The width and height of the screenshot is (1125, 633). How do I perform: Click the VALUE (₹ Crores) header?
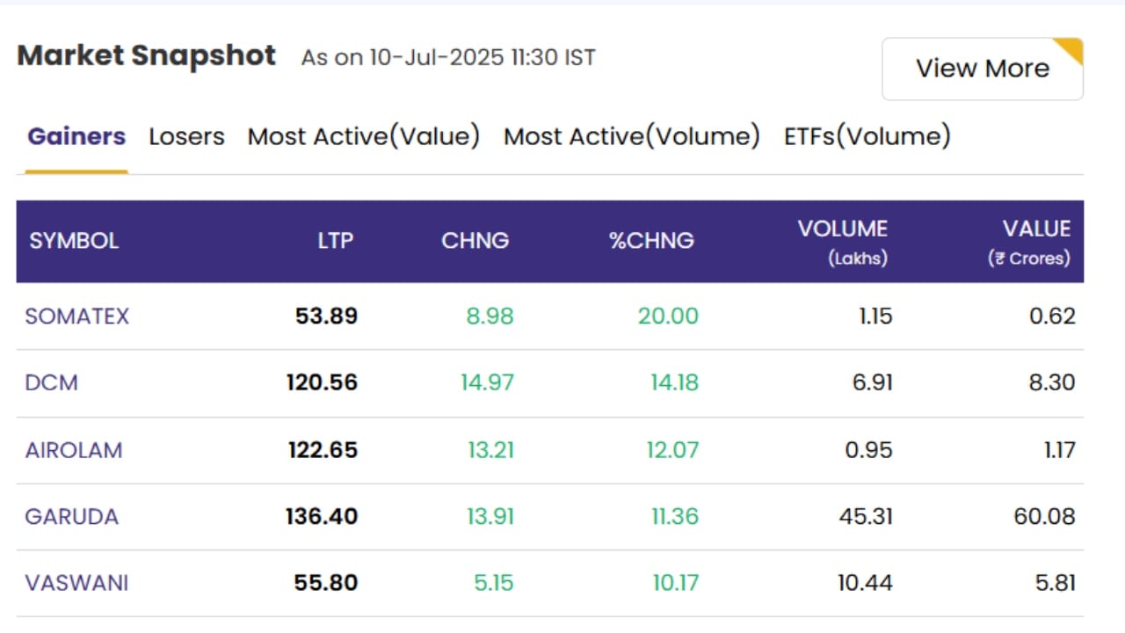(x=1029, y=242)
